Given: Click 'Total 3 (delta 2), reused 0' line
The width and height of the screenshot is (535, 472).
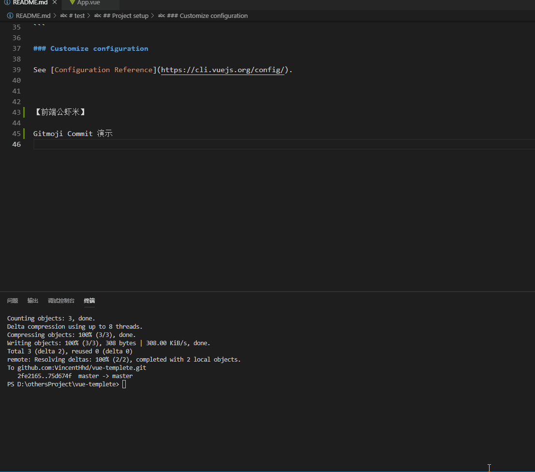Looking at the screenshot, I should pyautogui.click(x=70, y=351).
